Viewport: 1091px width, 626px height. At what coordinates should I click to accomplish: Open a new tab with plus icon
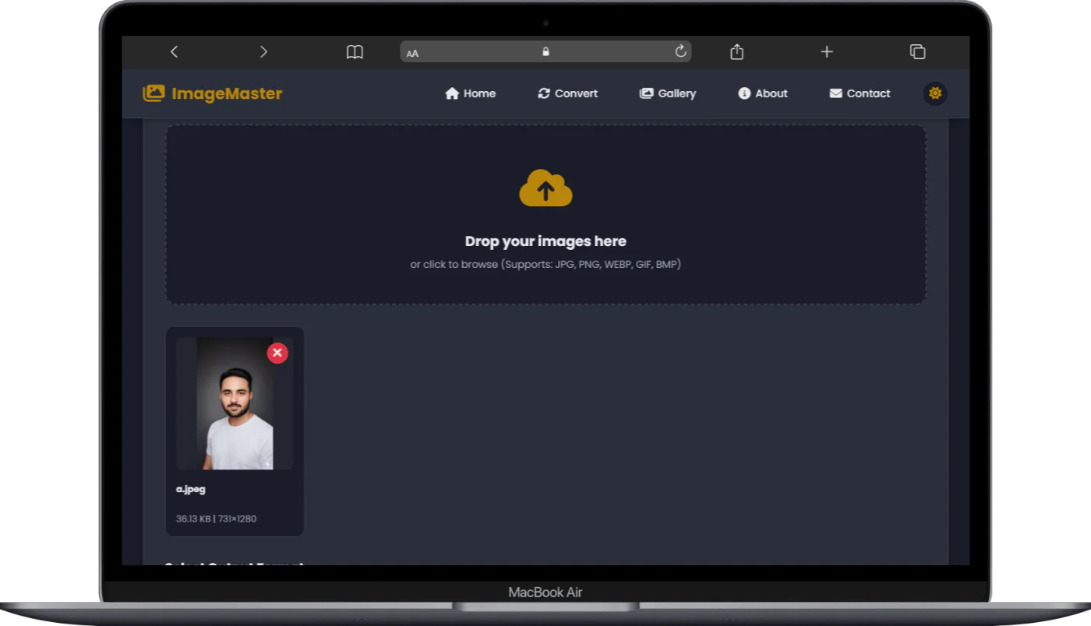pyautogui.click(x=827, y=51)
